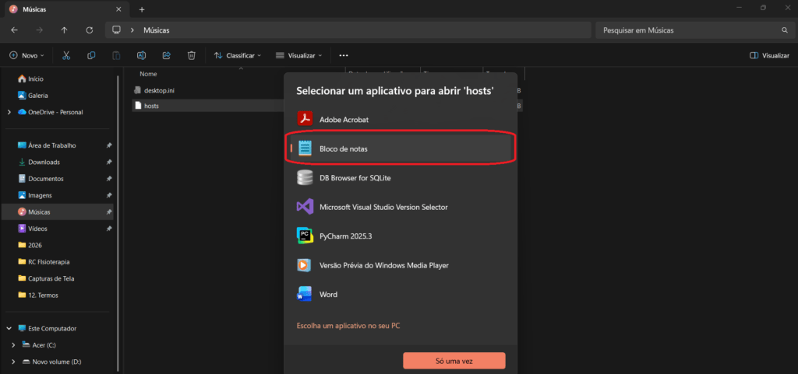This screenshot has height=374, width=798.
Task: Select the desktop.ini file name
Action: (x=159, y=90)
